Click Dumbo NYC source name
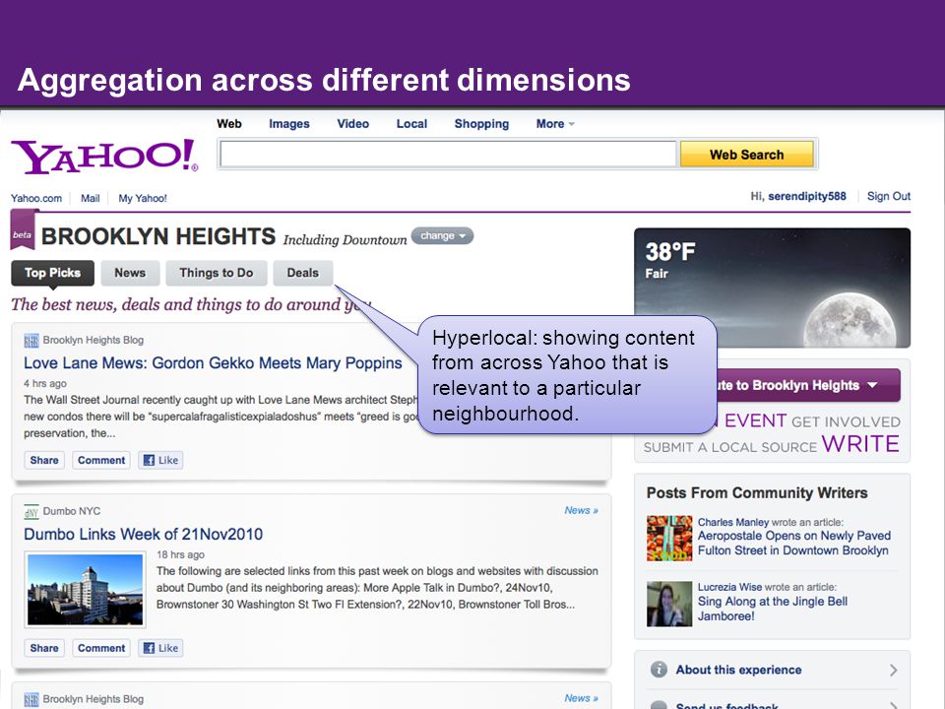 coord(72,511)
